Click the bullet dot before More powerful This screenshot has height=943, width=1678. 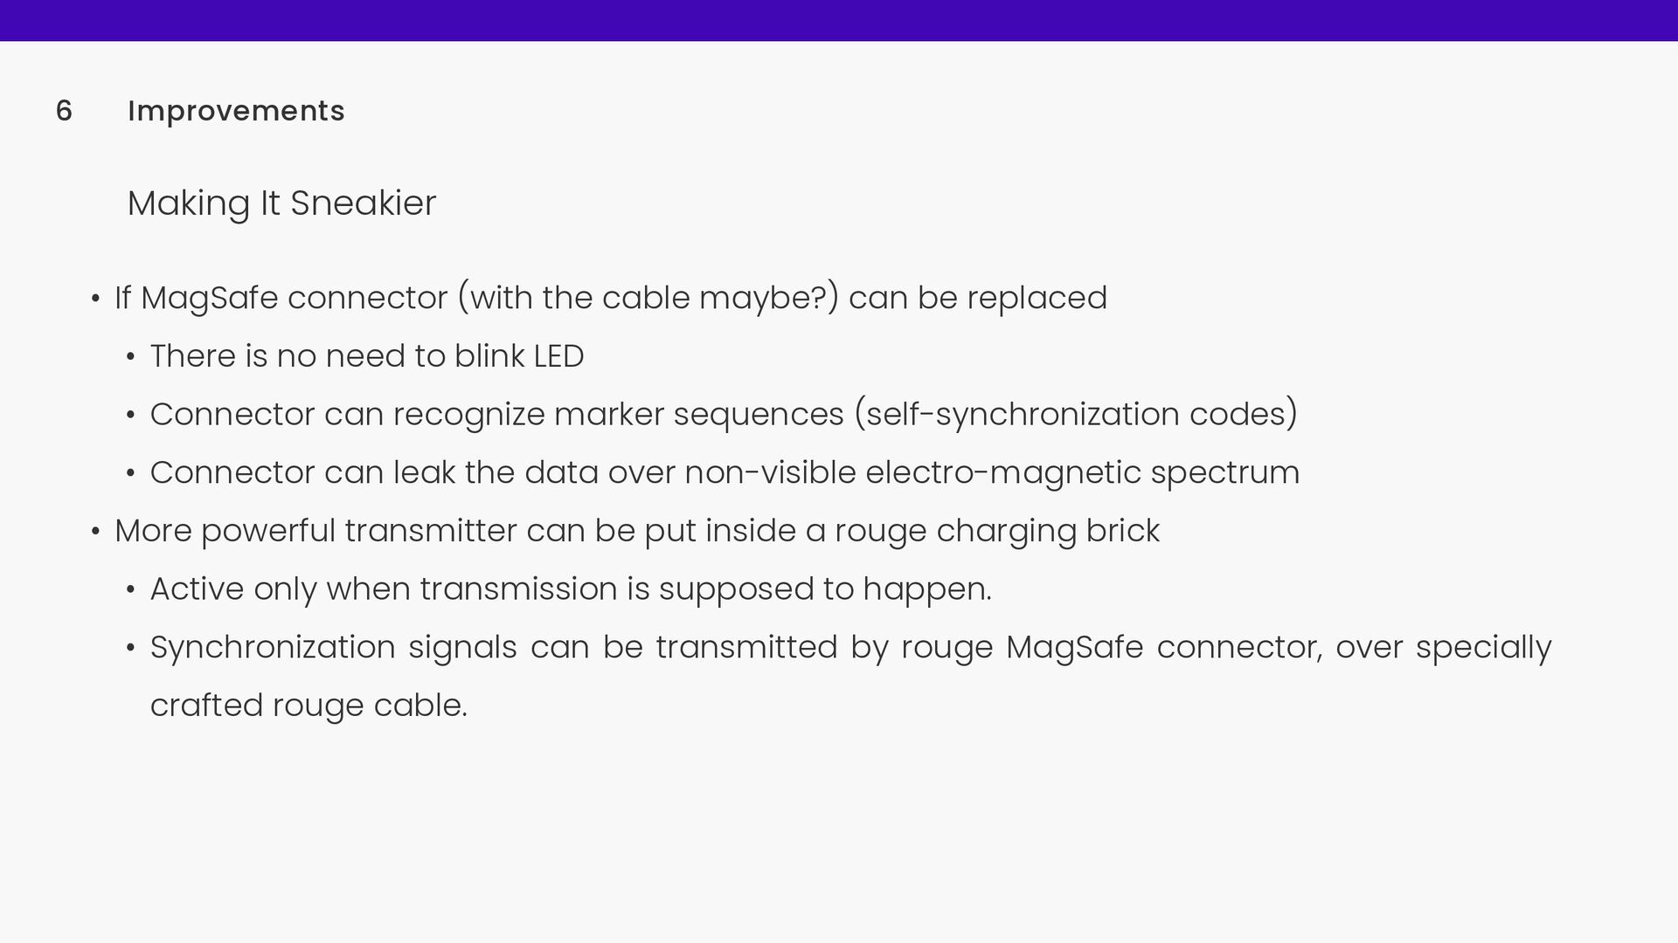pos(96,532)
